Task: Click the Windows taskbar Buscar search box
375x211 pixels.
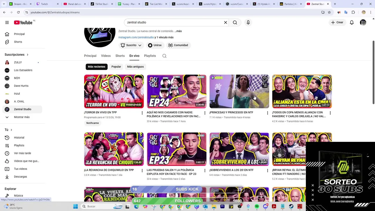Action: pos(101,206)
